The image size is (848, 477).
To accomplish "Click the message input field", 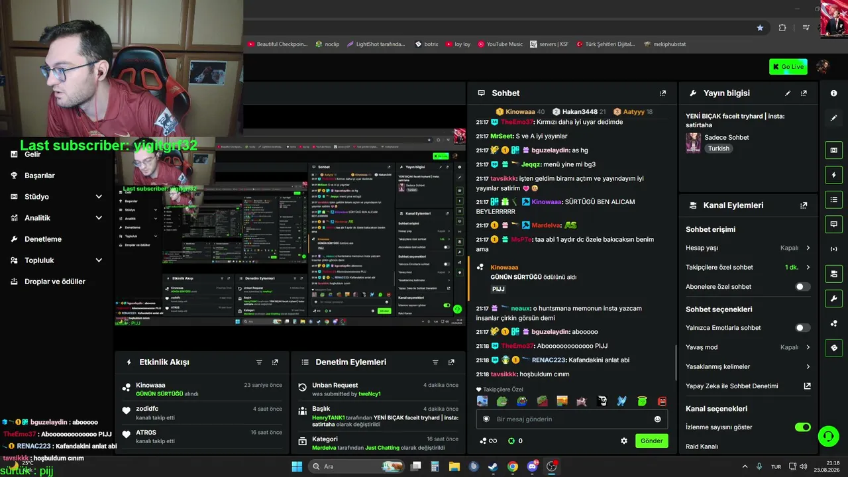I will click(x=572, y=419).
